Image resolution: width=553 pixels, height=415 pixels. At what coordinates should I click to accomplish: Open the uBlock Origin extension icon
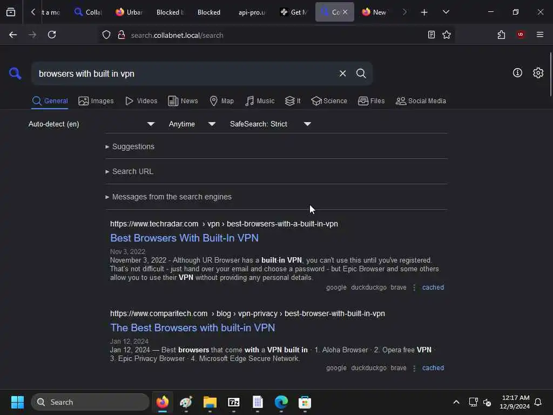pos(521,35)
